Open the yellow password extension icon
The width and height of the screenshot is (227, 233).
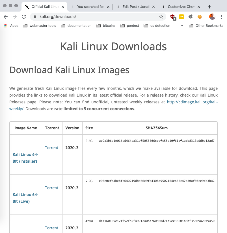(x=181, y=17)
